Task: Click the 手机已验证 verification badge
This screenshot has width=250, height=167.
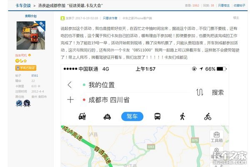Action: 28,68
